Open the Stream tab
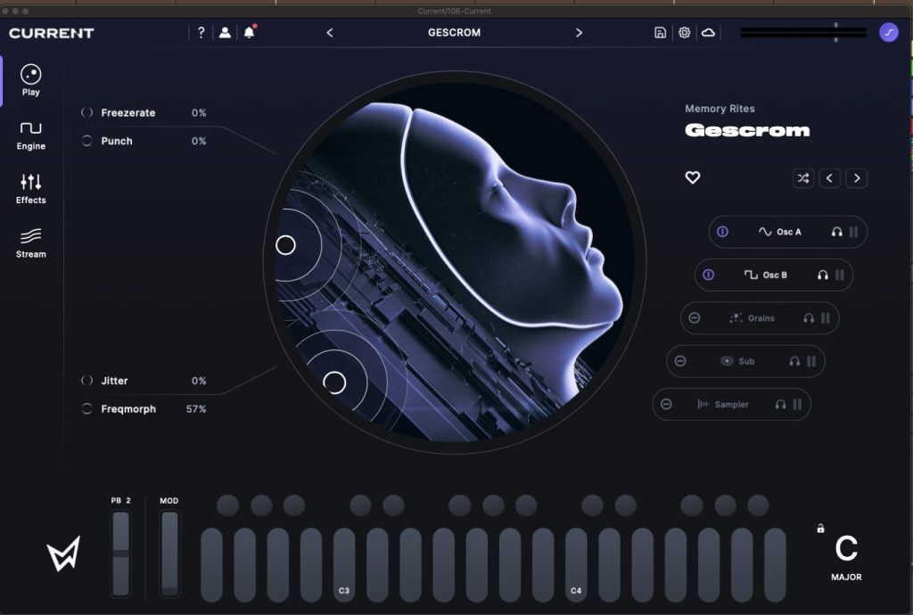Viewport: 913px width, 615px height. (x=31, y=243)
